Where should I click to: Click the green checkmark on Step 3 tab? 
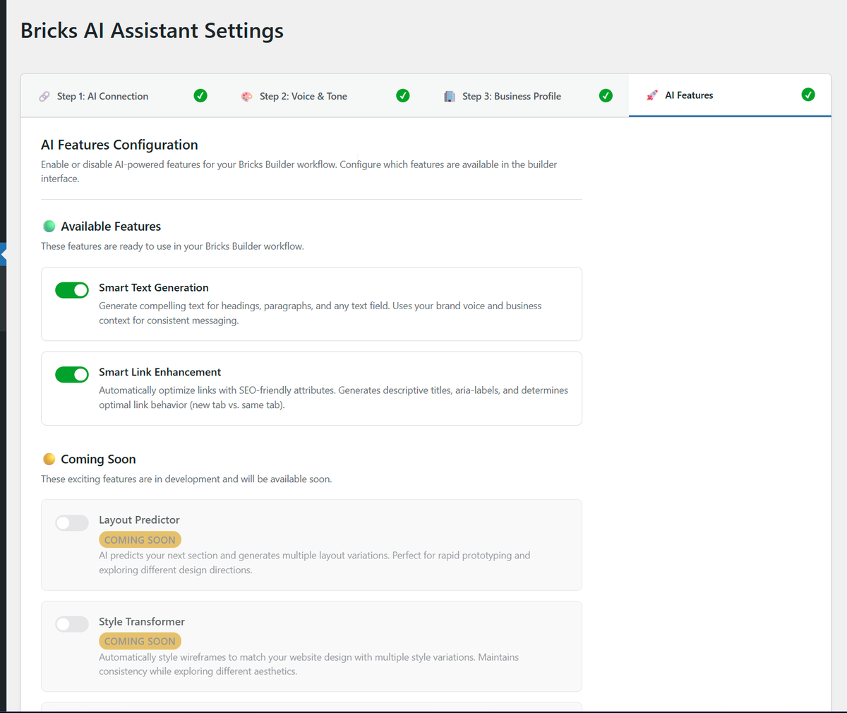606,95
